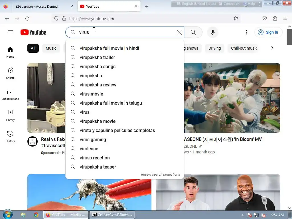Open the Windows Start button
The height and width of the screenshot is (219, 292).
coord(7,214)
